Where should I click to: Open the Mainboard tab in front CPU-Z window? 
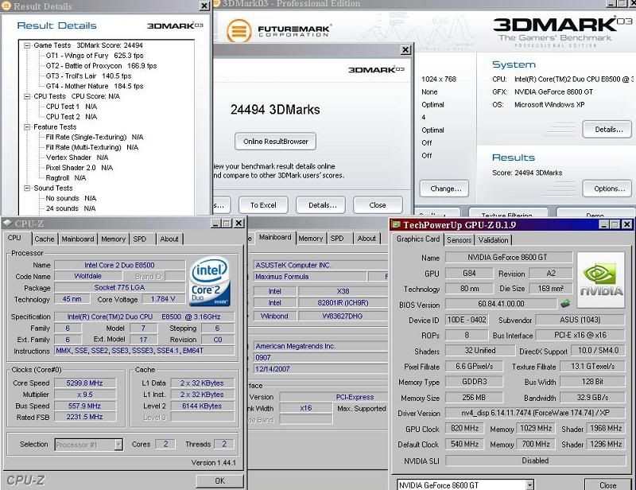click(77, 239)
